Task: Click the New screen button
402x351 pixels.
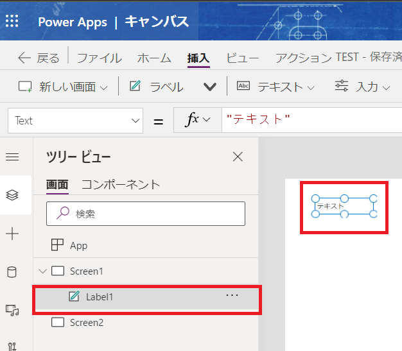Action: [63, 87]
